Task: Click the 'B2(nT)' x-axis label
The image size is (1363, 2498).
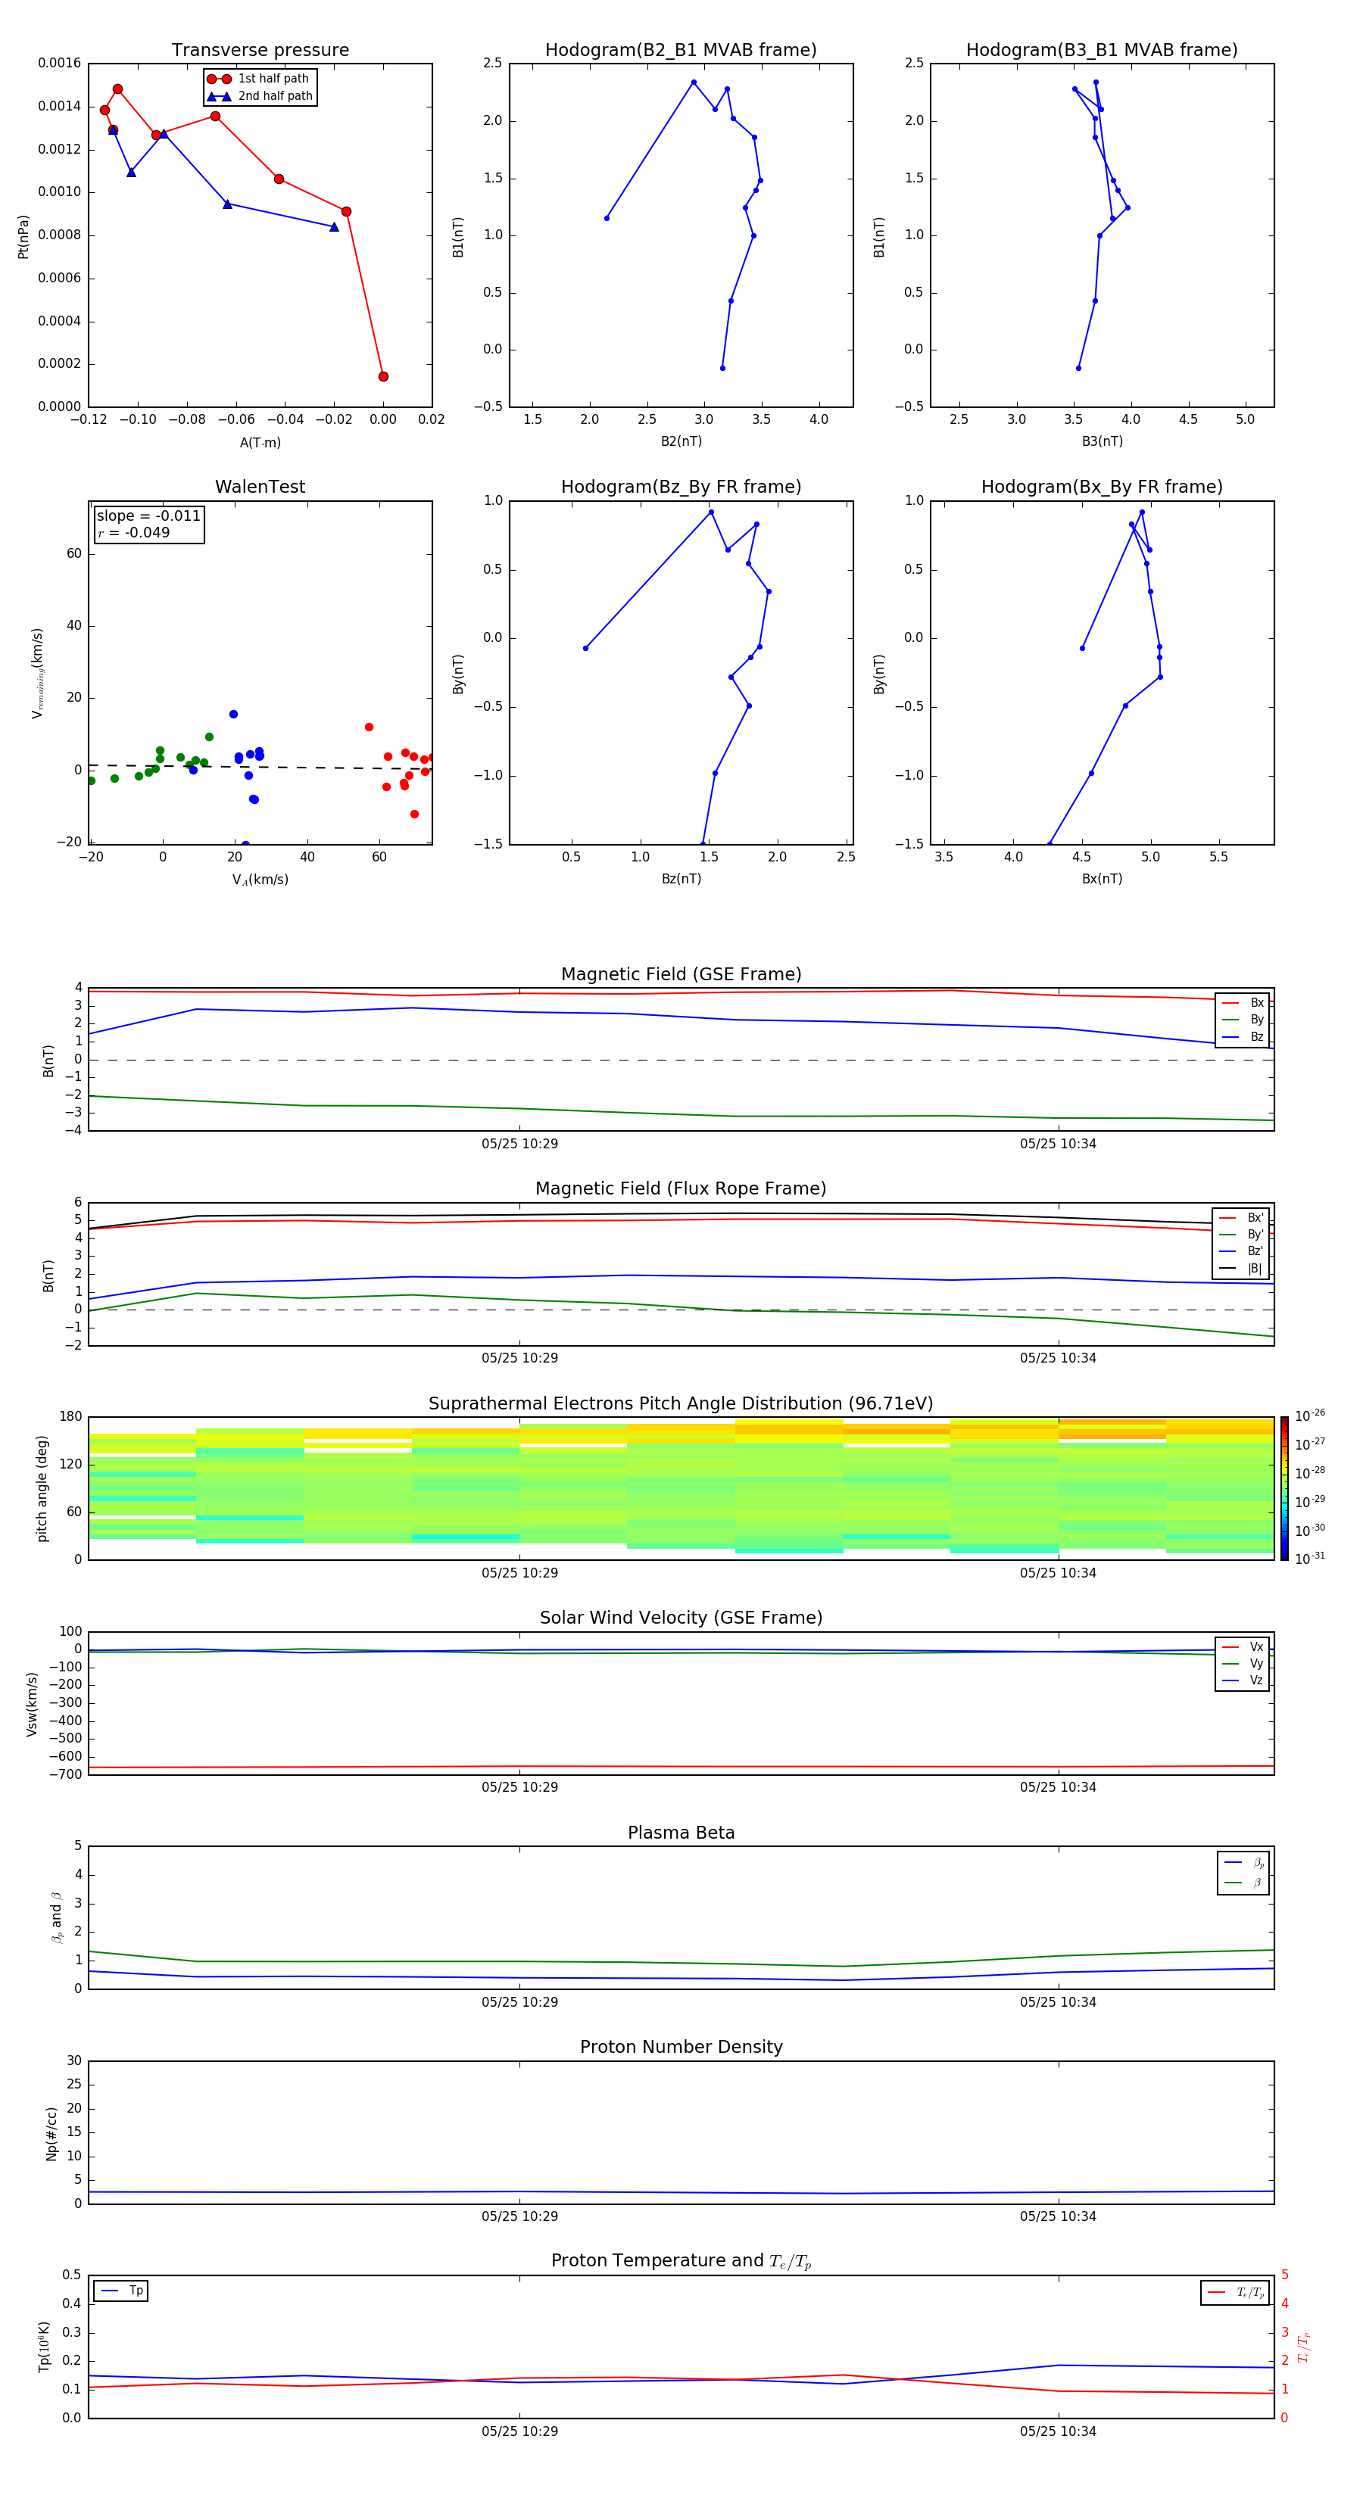Action: (681, 441)
